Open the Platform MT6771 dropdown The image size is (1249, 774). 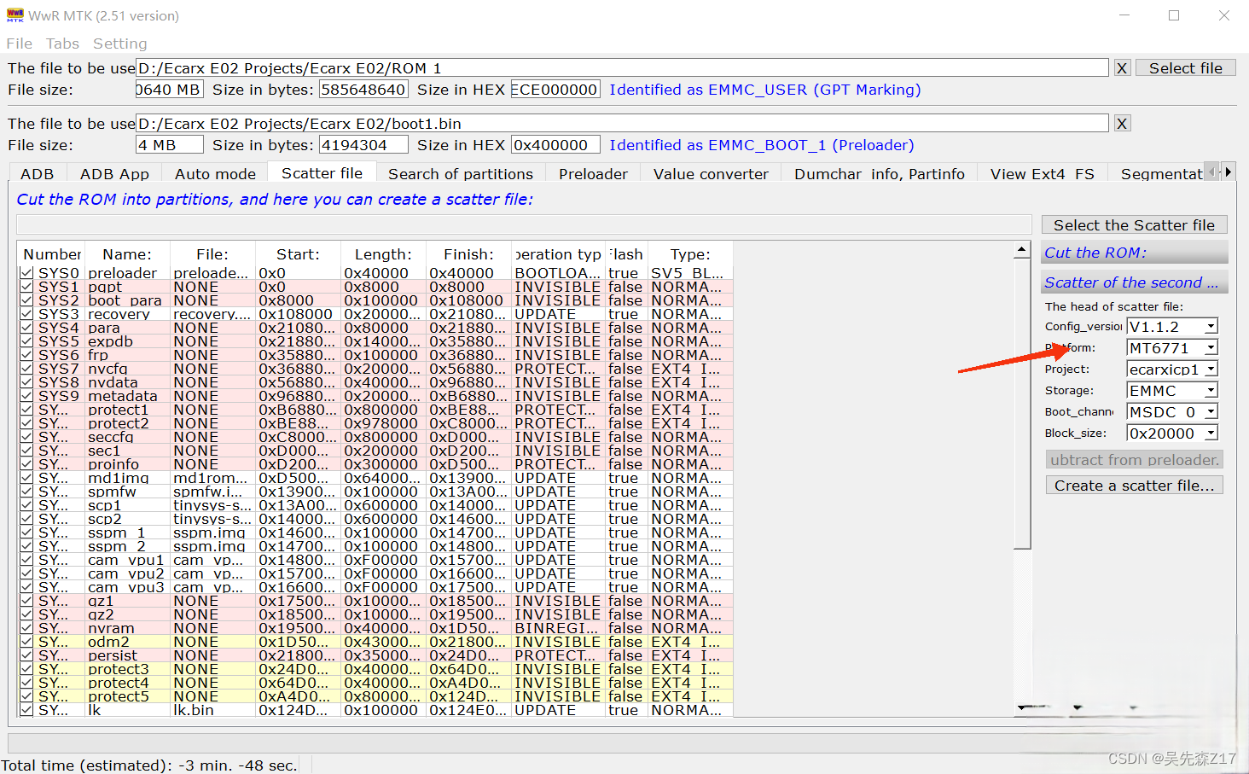1211,348
